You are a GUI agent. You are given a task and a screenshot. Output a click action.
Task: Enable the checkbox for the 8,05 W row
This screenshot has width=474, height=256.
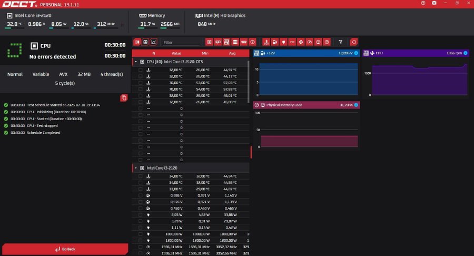click(x=140, y=214)
